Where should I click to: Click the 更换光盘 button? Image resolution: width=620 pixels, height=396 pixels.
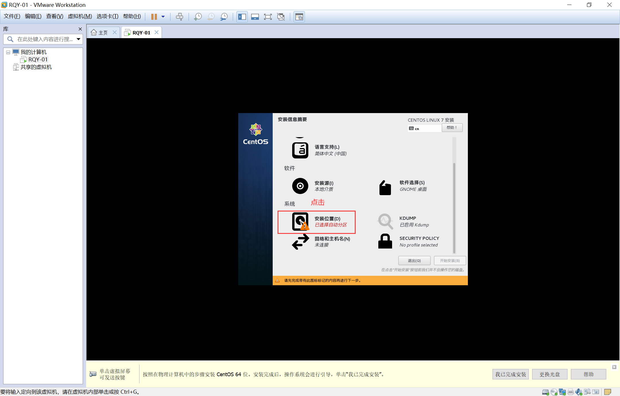coord(550,374)
